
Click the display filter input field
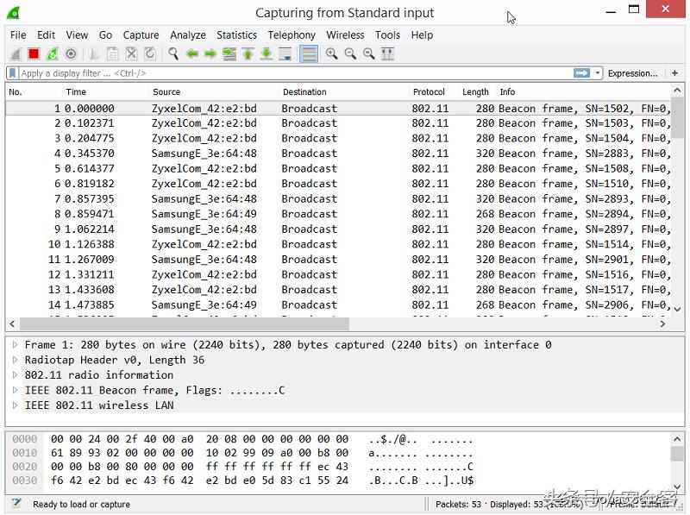pyautogui.click(x=293, y=73)
